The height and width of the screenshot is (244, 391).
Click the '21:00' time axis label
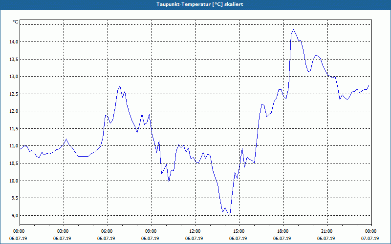click(326, 231)
